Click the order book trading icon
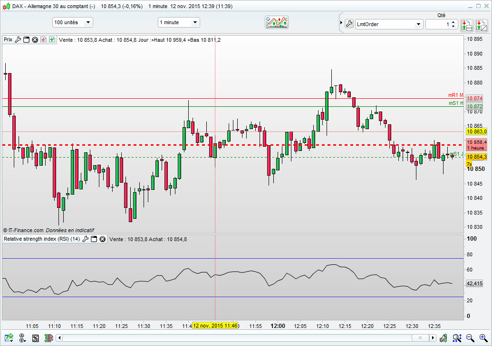 [x=467, y=25]
